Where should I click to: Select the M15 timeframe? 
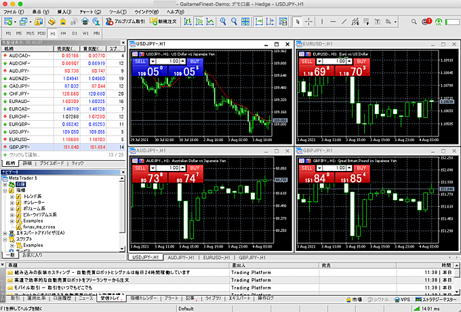30,33
